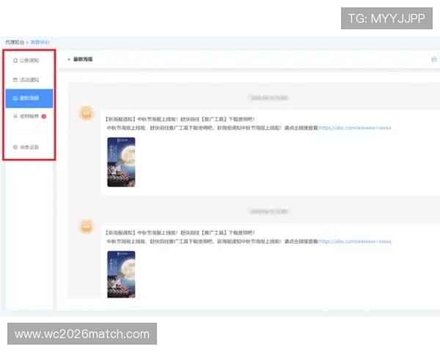Click the bell icon beside 公告通知

point(15,60)
